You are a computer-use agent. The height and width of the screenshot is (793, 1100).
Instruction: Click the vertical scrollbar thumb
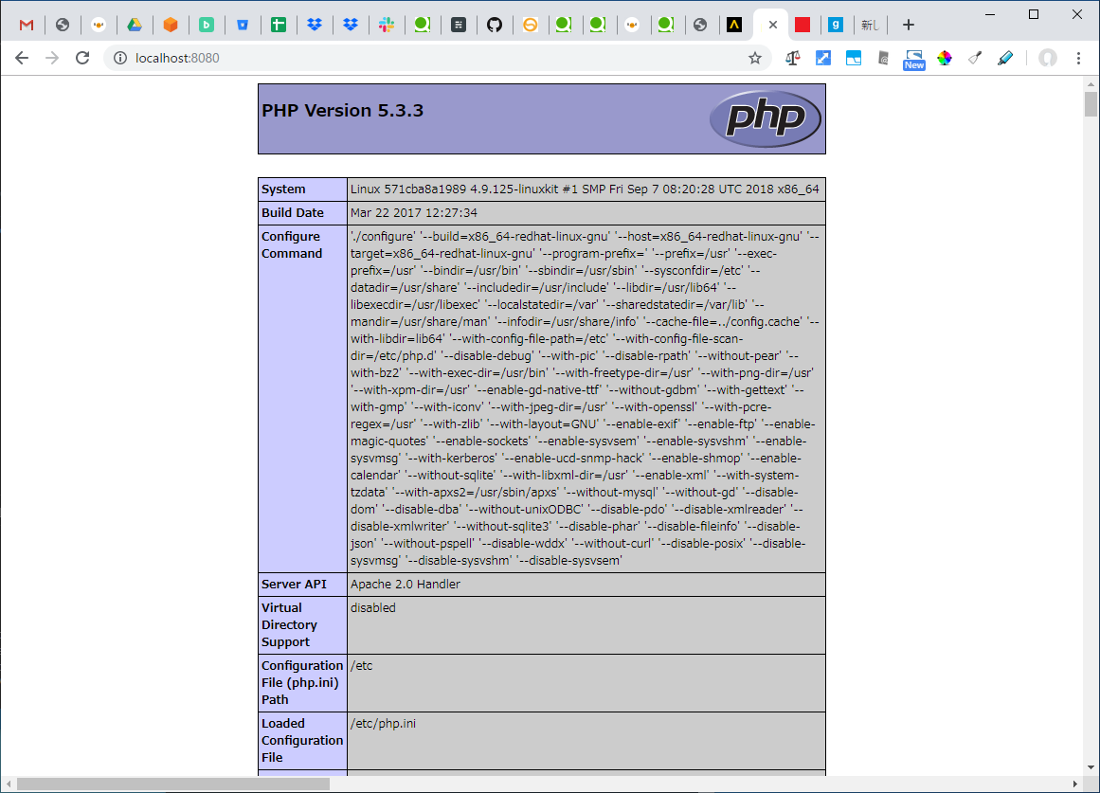[x=1091, y=104]
